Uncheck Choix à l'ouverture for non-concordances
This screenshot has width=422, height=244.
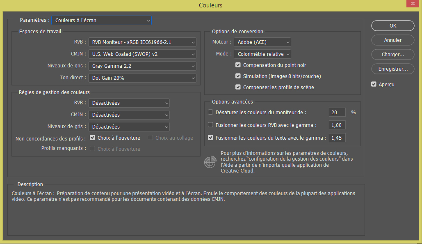(x=92, y=138)
